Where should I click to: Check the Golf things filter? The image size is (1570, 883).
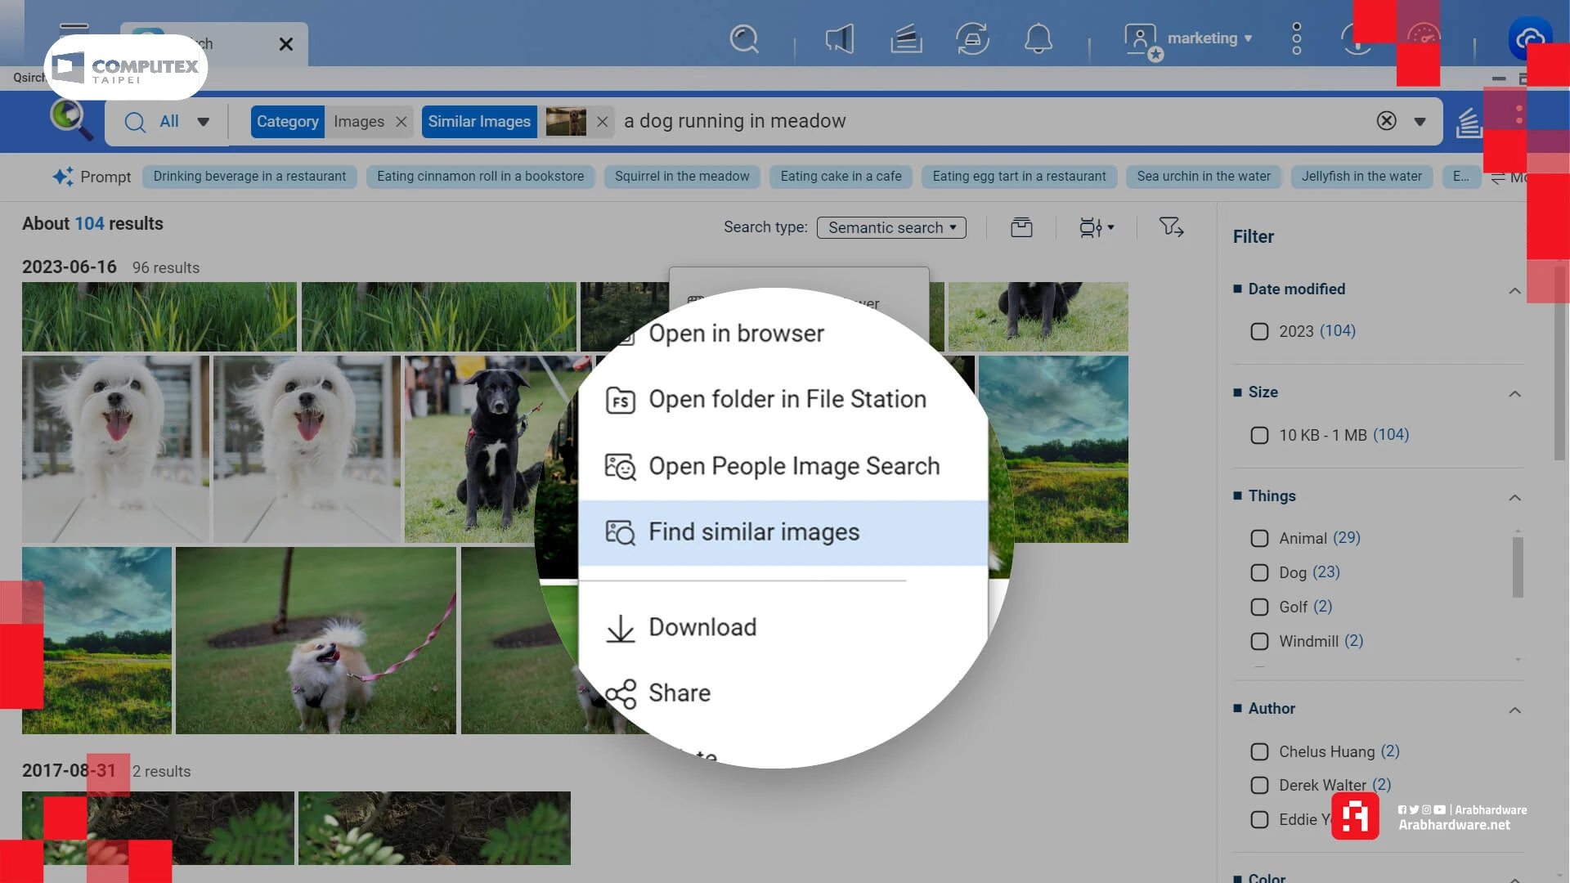point(1259,607)
